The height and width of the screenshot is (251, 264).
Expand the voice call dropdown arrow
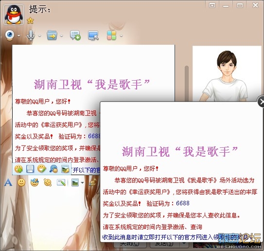pyautogui.click(x=39, y=36)
